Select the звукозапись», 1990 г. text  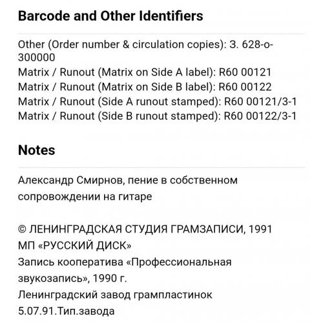[72, 278]
